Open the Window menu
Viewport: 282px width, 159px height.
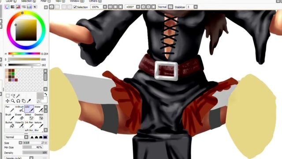[77, 1]
